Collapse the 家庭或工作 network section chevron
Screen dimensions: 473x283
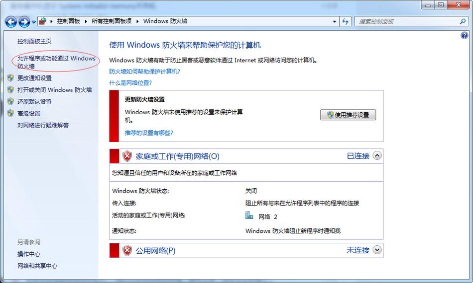[377, 155]
